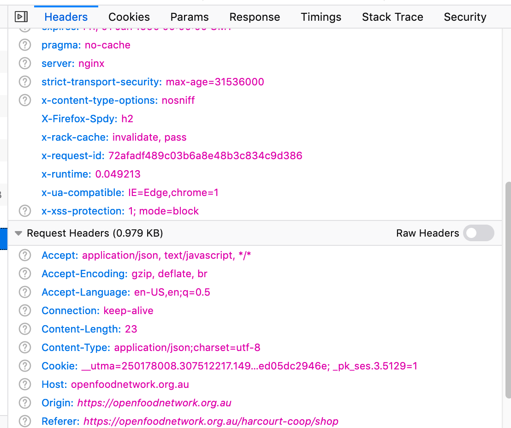Click the headers panel vertical scrollbar

[508, 290]
